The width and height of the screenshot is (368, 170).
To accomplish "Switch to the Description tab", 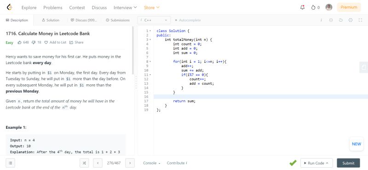I will point(17,20).
